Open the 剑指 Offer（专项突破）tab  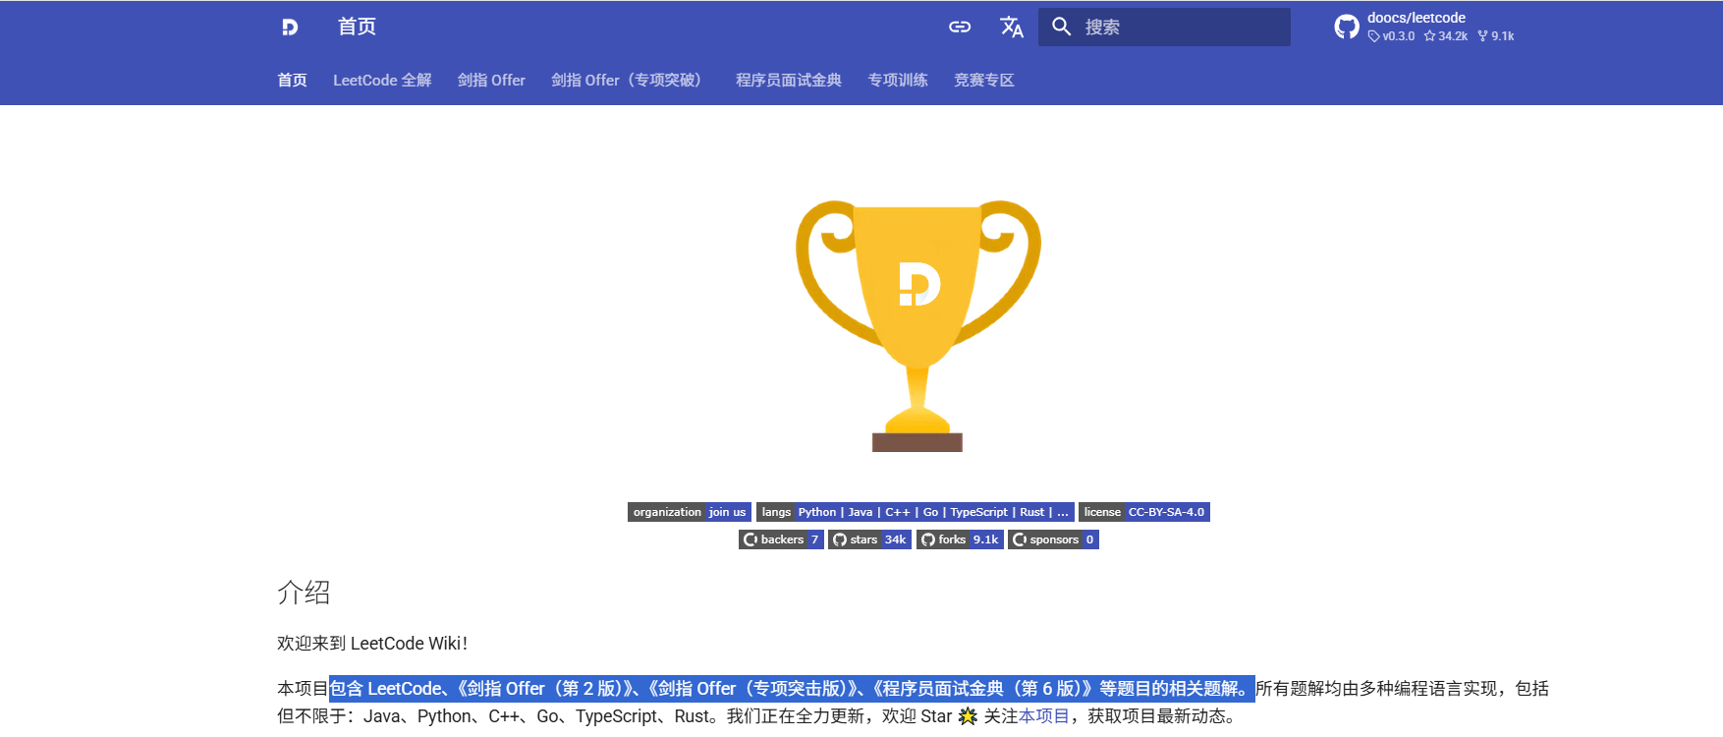click(630, 80)
